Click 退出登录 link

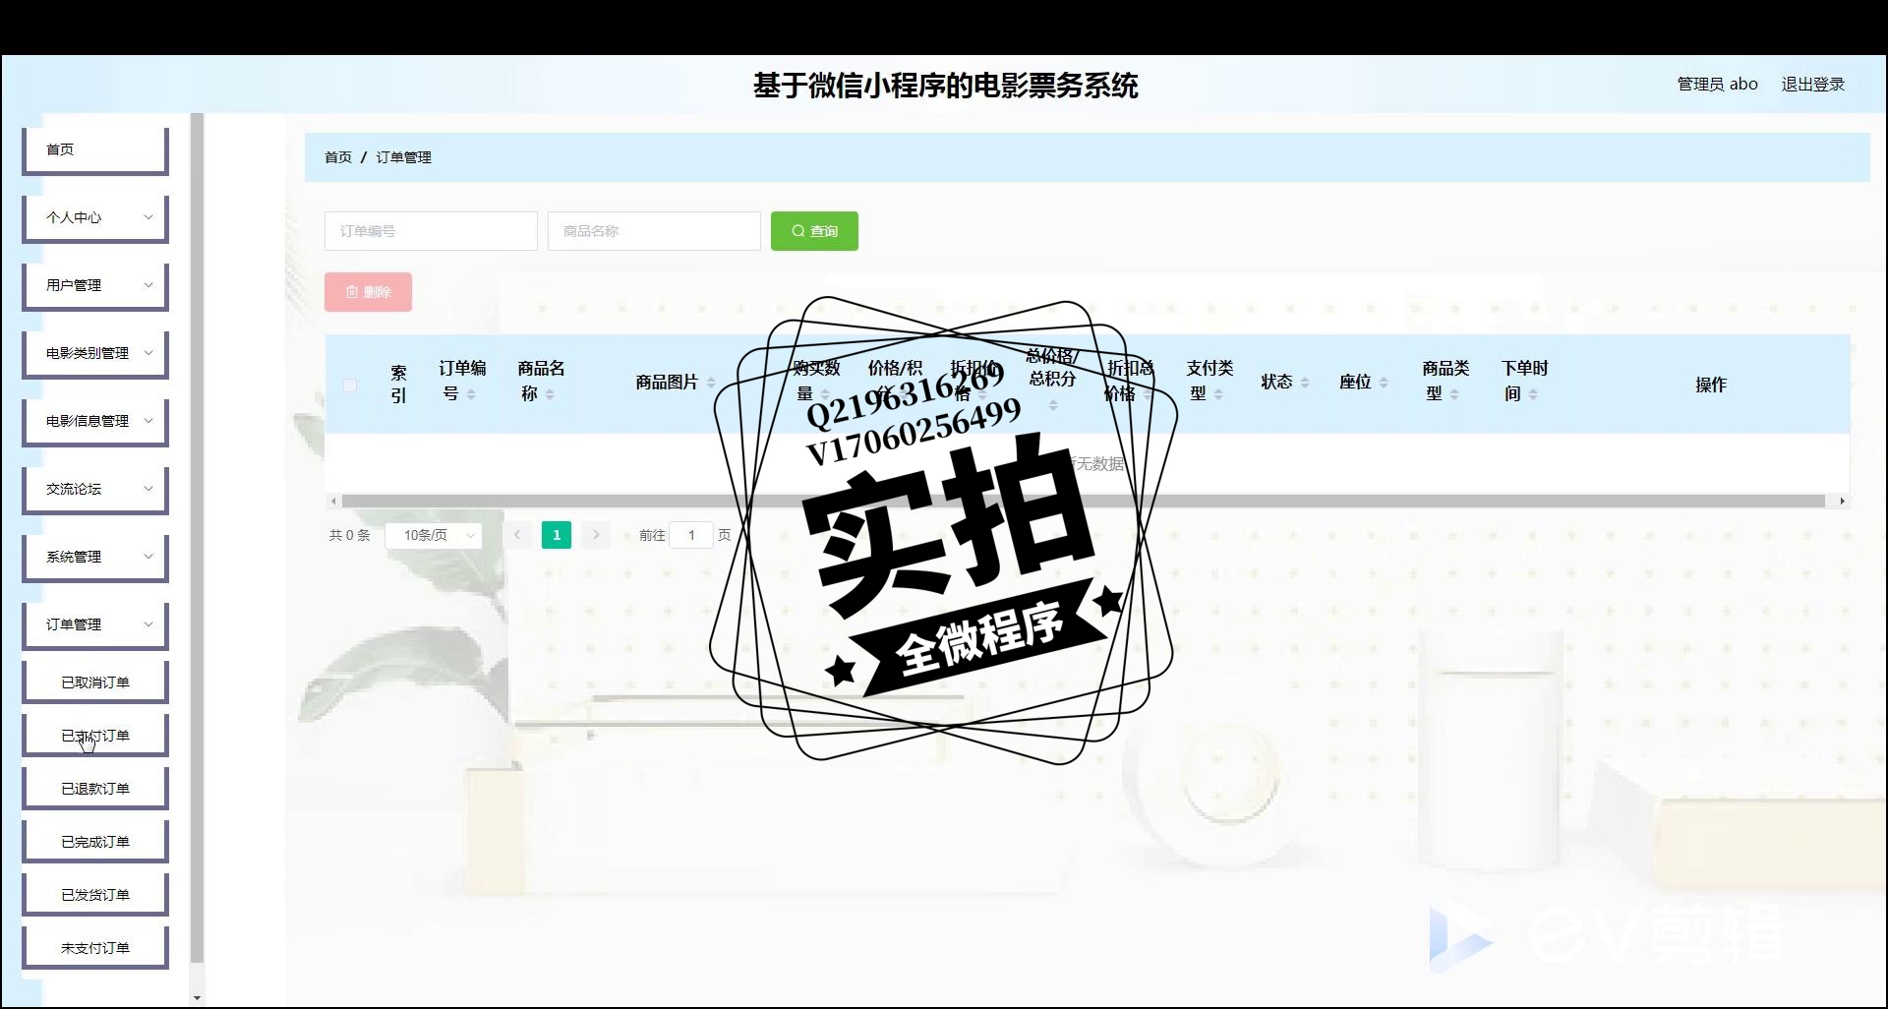tap(1812, 85)
